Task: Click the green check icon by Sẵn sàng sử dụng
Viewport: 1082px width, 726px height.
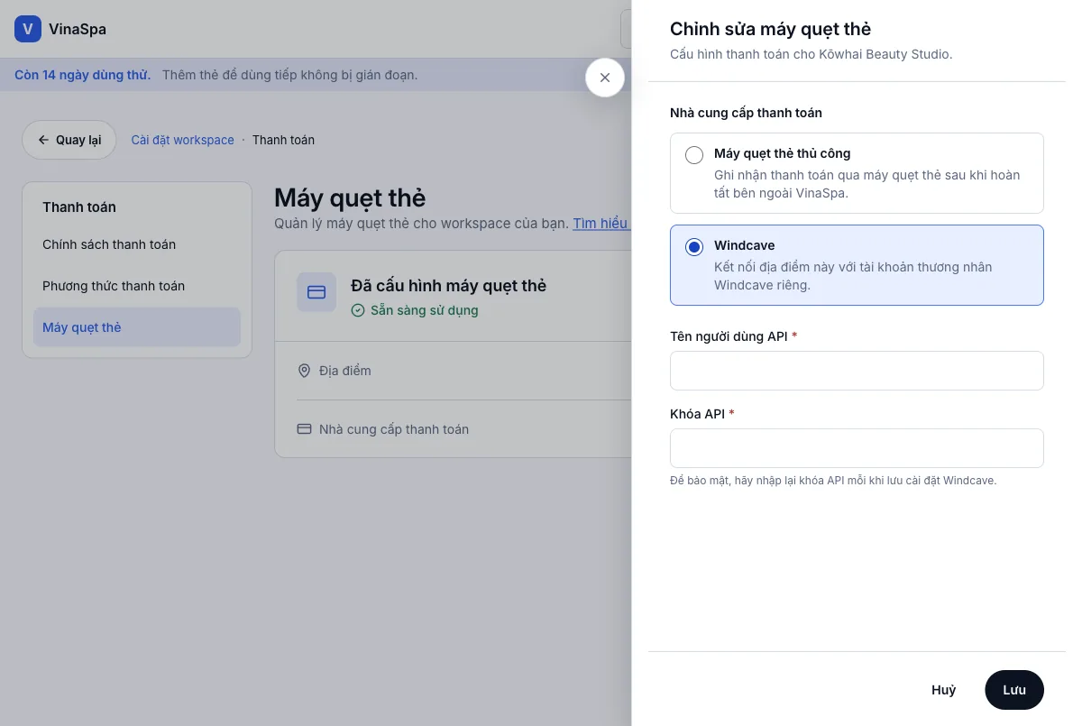Action: click(x=358, y=310)
